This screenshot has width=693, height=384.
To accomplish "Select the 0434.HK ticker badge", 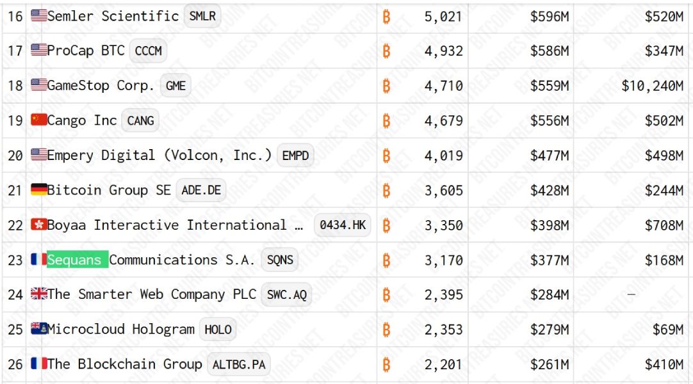I will (x=343, y=225).
